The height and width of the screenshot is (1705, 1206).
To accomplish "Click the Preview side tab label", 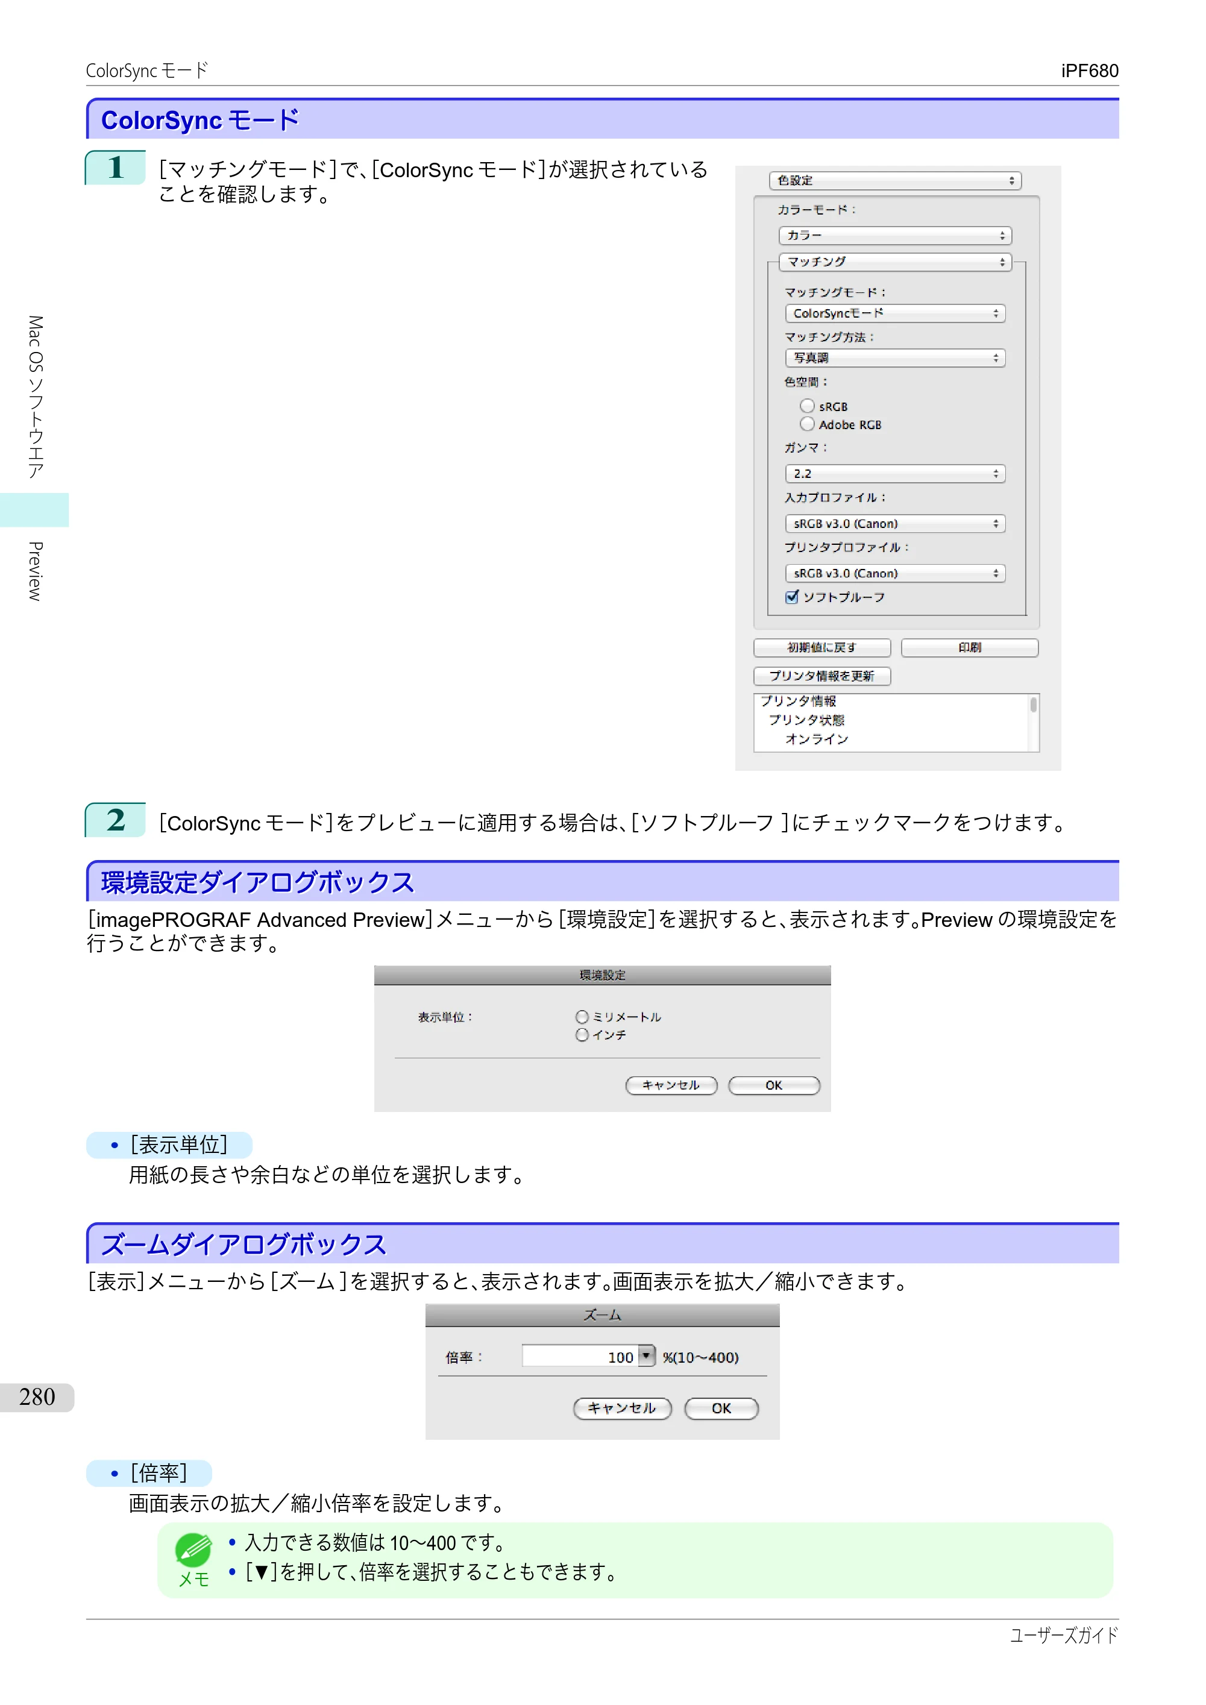I will coord(35,571).
